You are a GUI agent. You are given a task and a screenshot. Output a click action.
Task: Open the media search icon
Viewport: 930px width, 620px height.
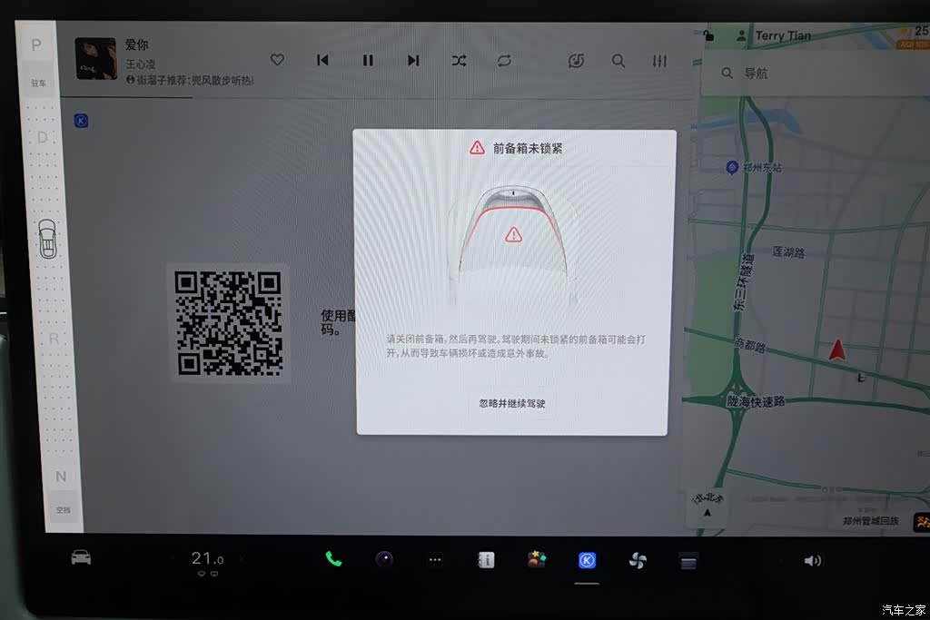(x=618, y=61)
